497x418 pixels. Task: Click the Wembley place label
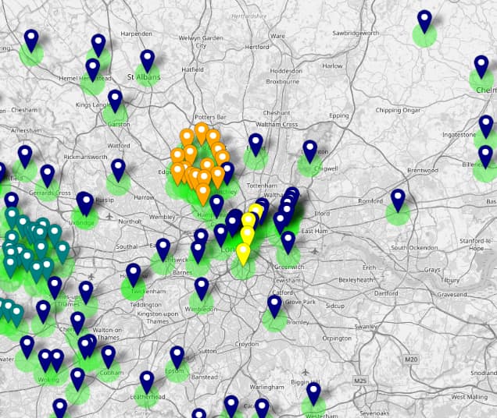(162, 217)
